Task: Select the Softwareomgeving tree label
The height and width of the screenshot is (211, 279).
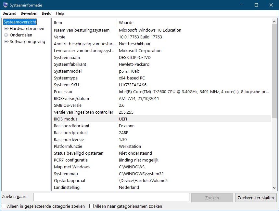Action: [x=27, y=42]
